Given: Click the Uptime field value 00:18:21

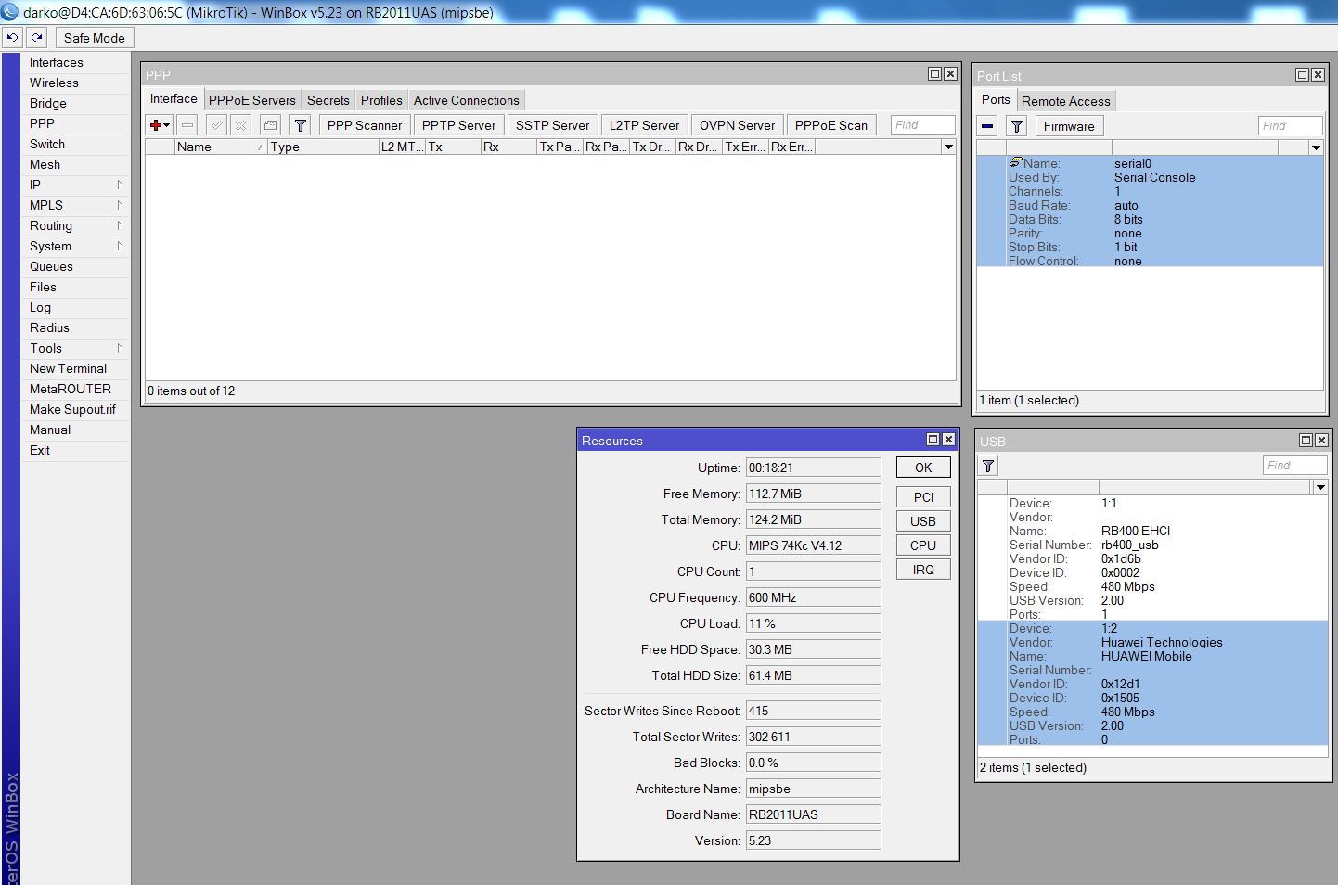Looking at the screenshot, I should (x=813, y=468).
